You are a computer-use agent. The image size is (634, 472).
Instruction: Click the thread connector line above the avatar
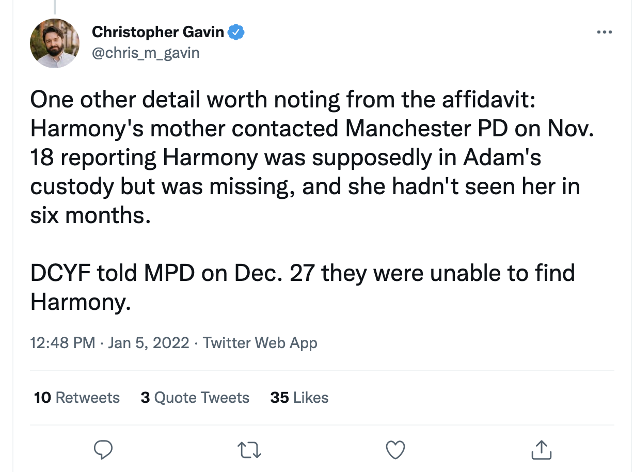[x=55, y=6]
